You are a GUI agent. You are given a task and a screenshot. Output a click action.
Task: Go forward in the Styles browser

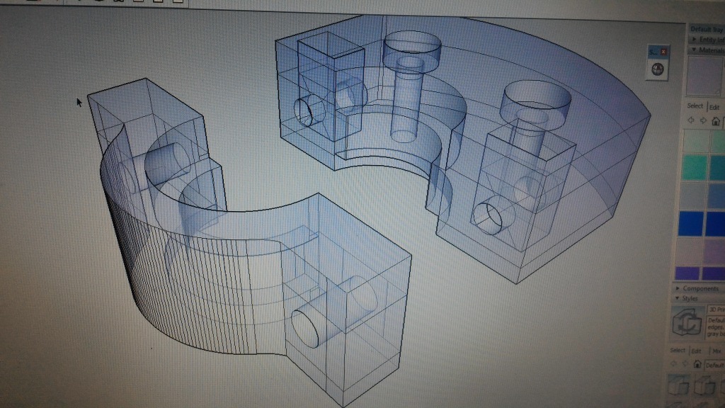(x=685, y=364)
